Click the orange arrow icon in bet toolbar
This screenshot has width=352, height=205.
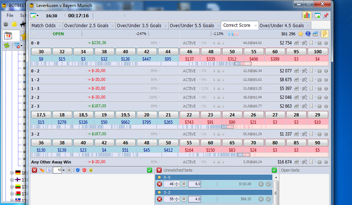[42, 170]
